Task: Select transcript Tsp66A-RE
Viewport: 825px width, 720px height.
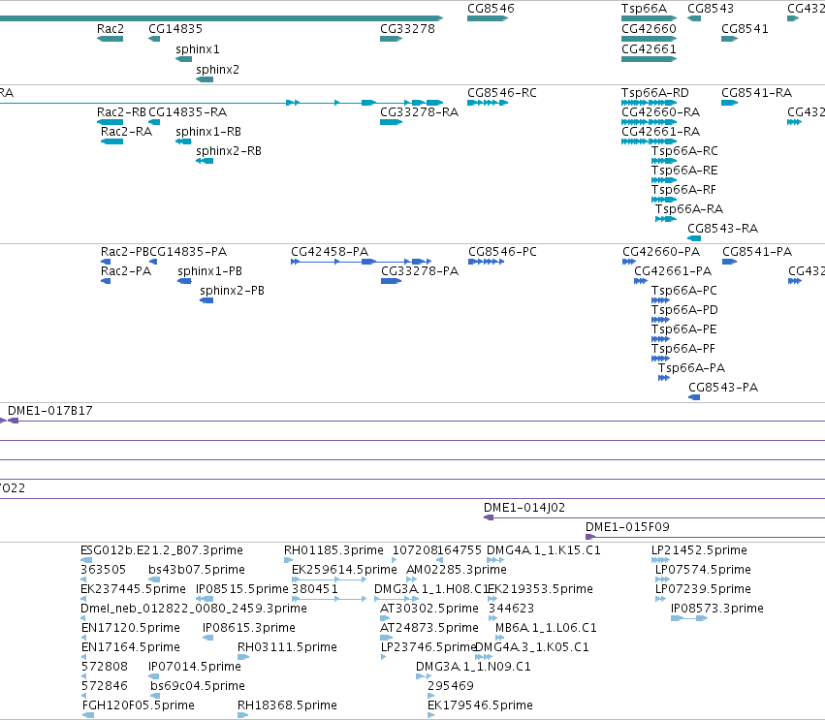Action: click(x=664, y=181)
